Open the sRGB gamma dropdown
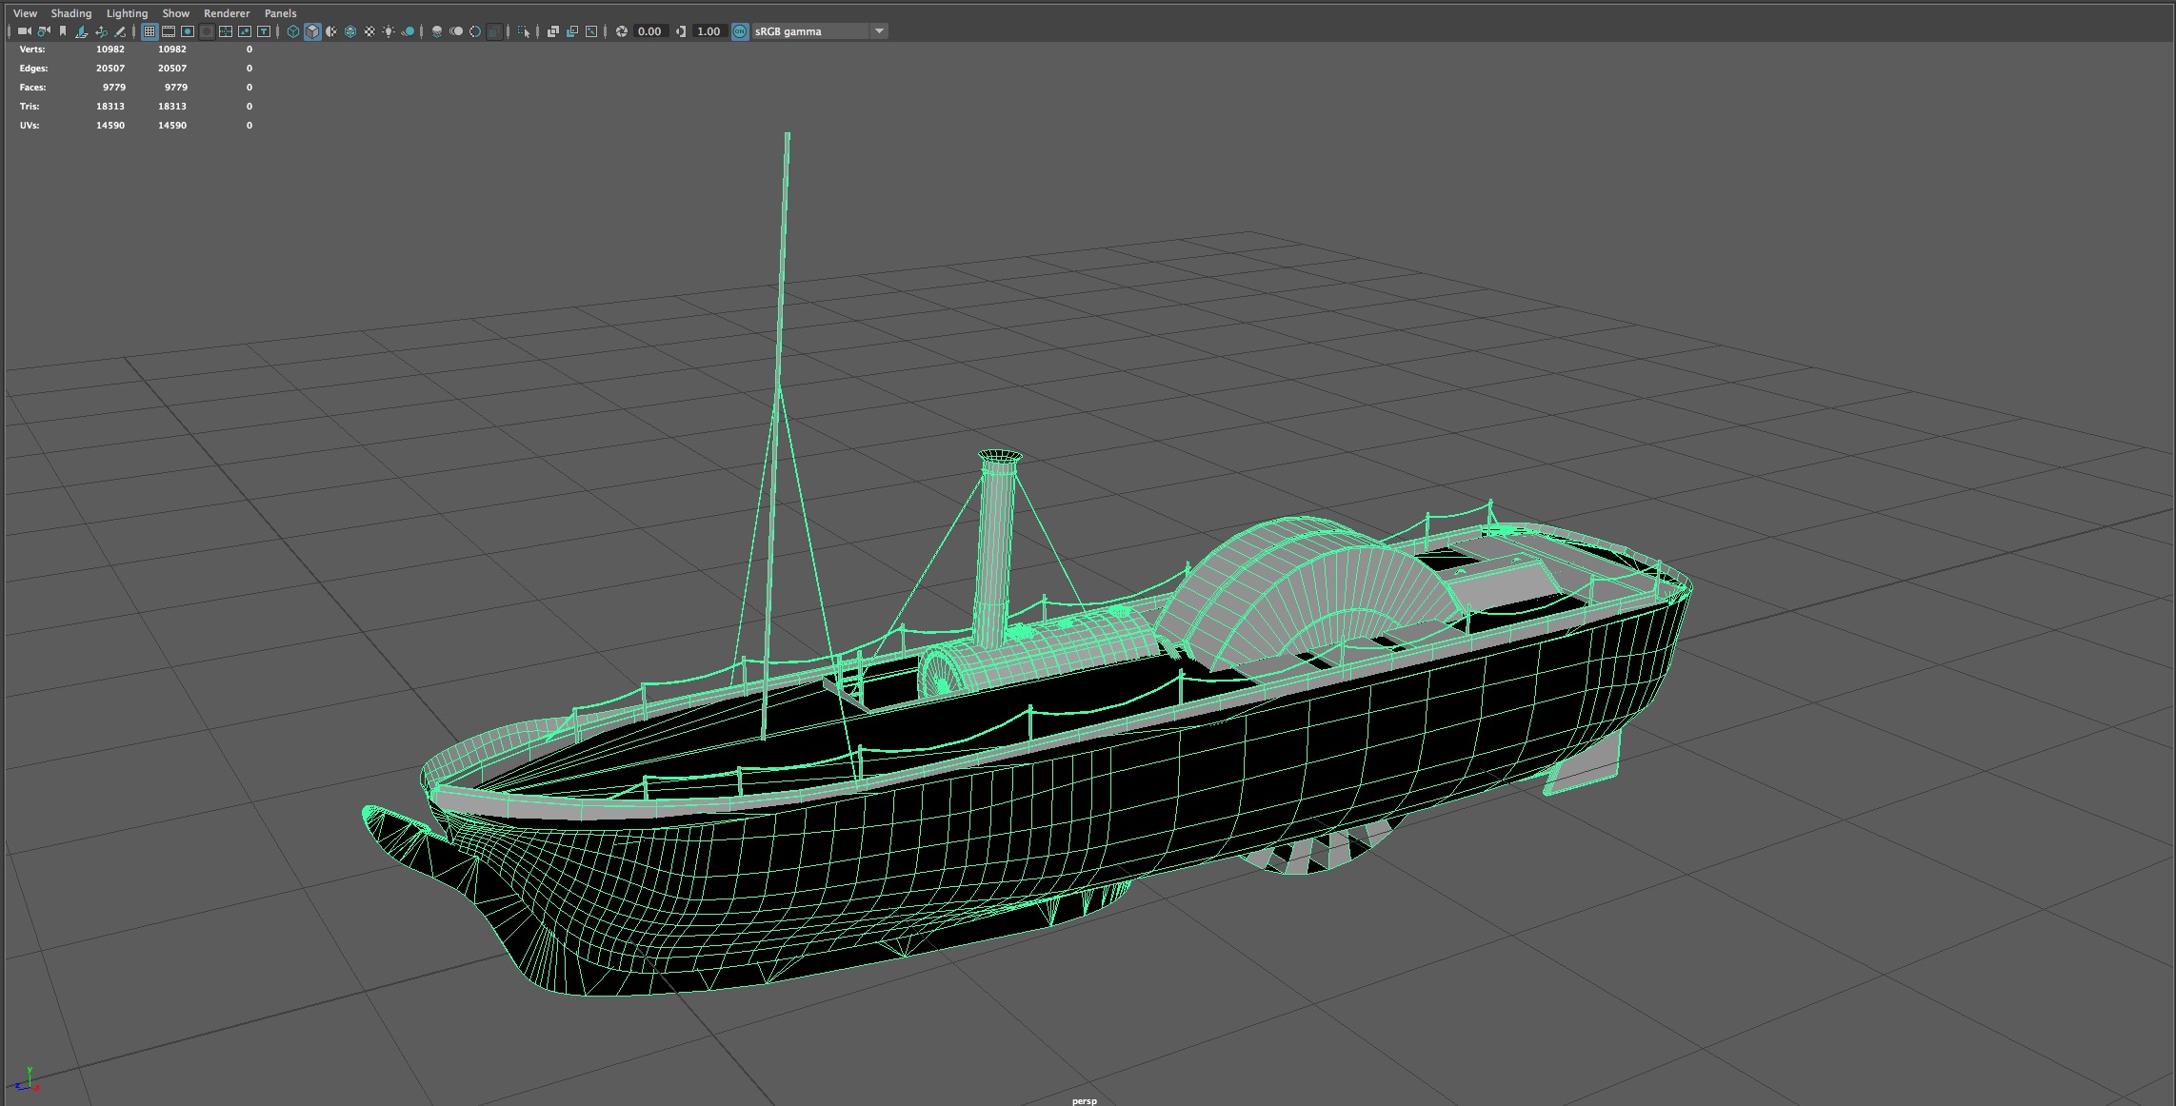Screen dimensions: 2176x1106 (820, 31)
